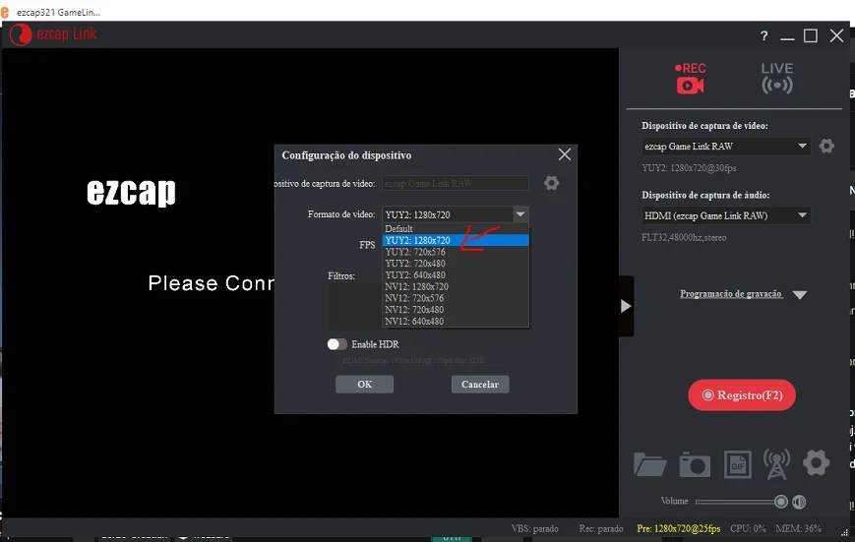Select Default video format option
The image size is (855, 542).
456,229
